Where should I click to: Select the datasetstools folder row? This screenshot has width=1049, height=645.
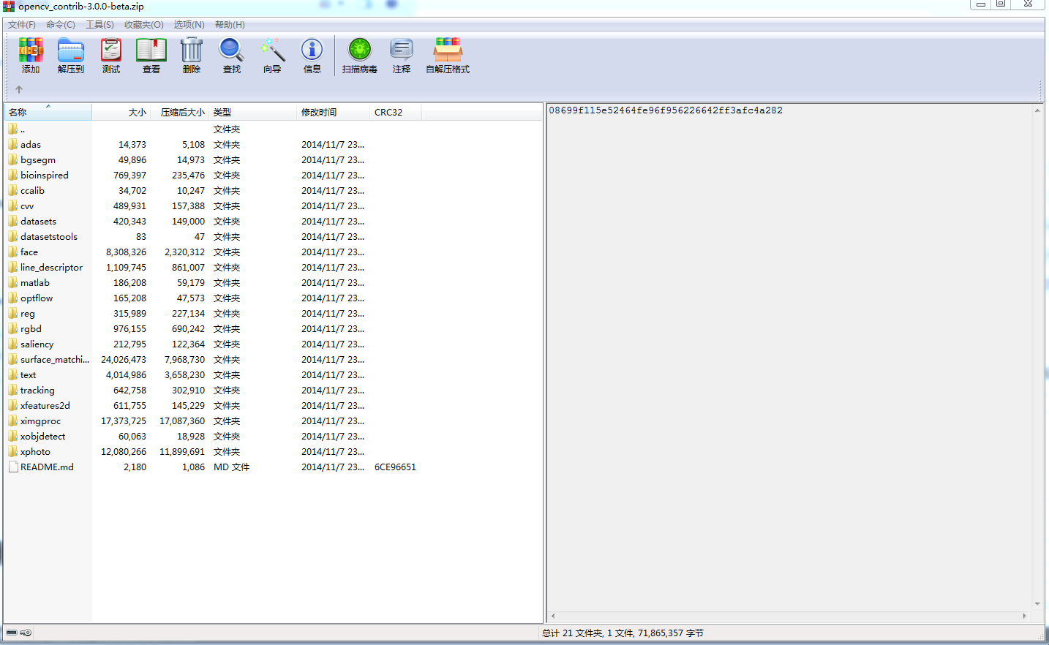(213, 236)
